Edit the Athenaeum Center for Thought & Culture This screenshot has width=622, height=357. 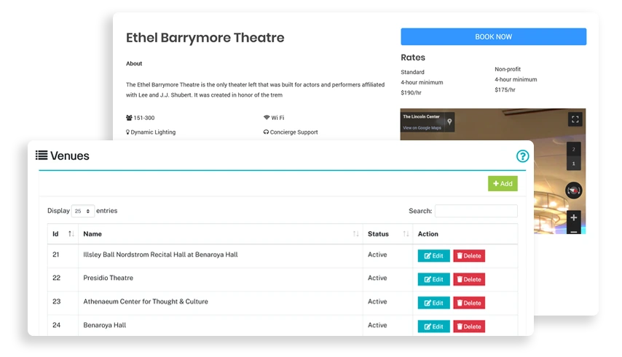point(433,303)
